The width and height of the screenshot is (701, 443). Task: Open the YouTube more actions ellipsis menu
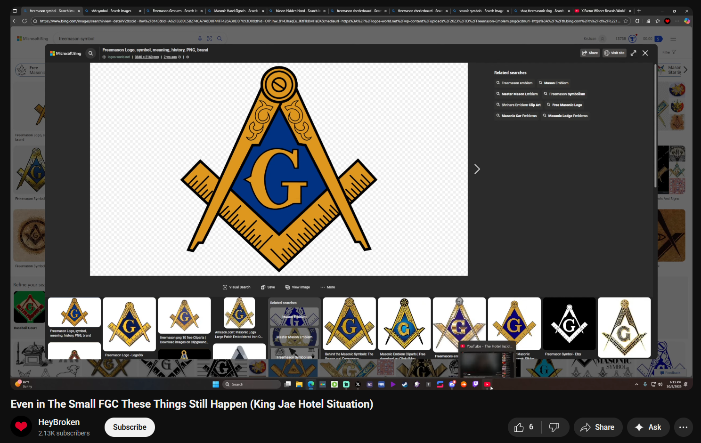click(683, 427)
